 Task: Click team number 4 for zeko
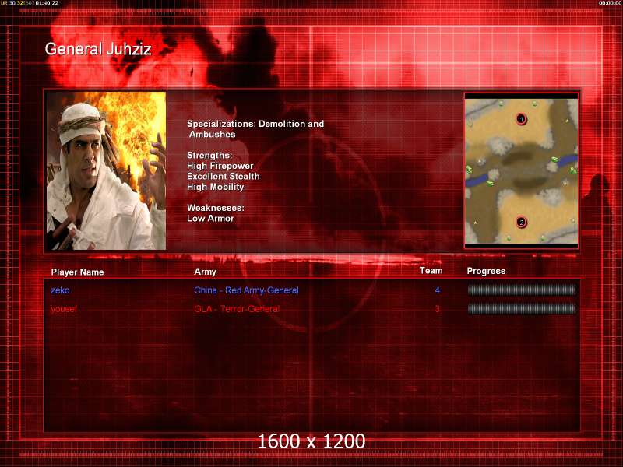[438, 290]
